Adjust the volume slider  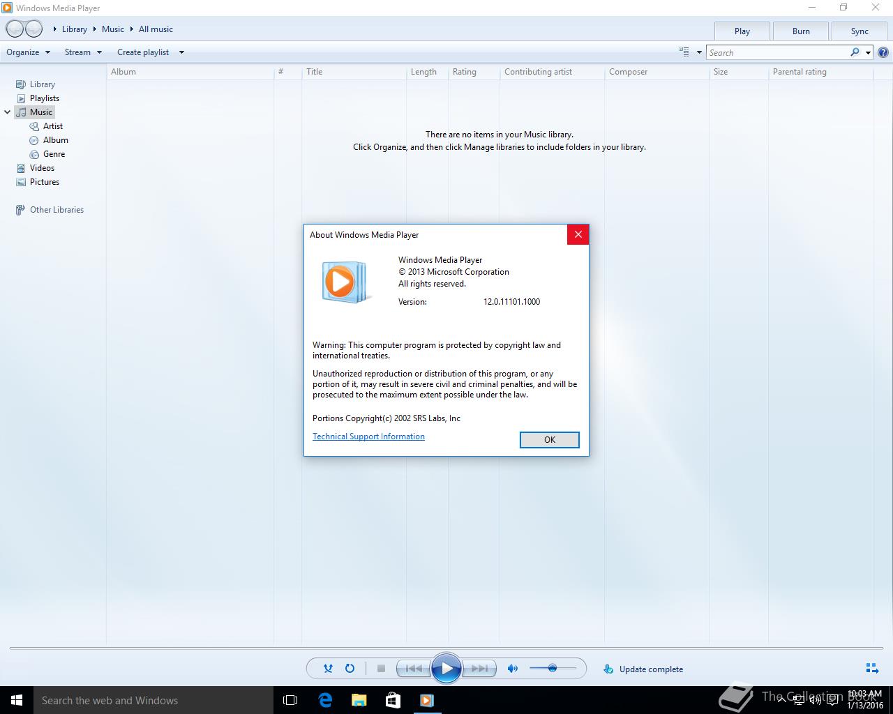tap(553, 668)
